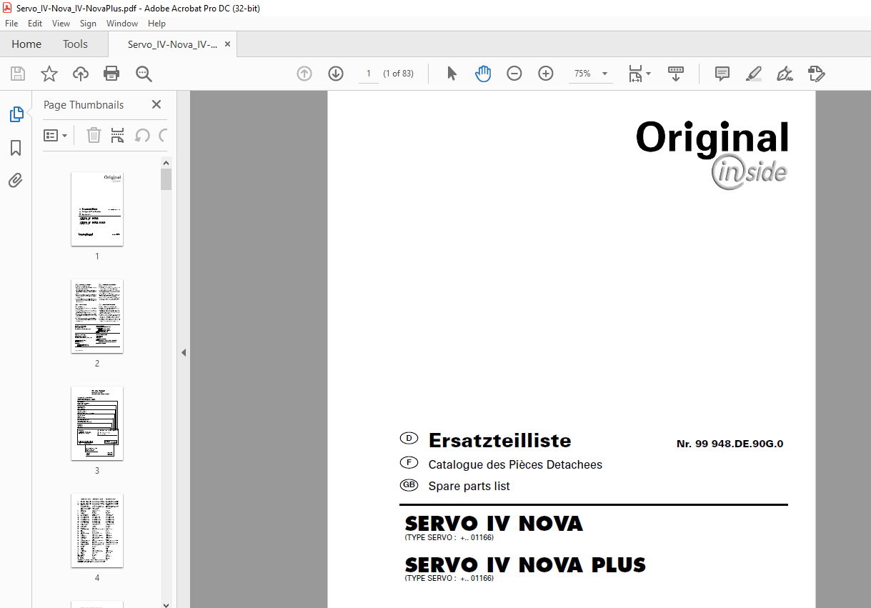Image resolution: width=871 pixels, height=608 pixels.
Task: Open fit page options icon
Action: pyautogui.click(x=635, y=74)
